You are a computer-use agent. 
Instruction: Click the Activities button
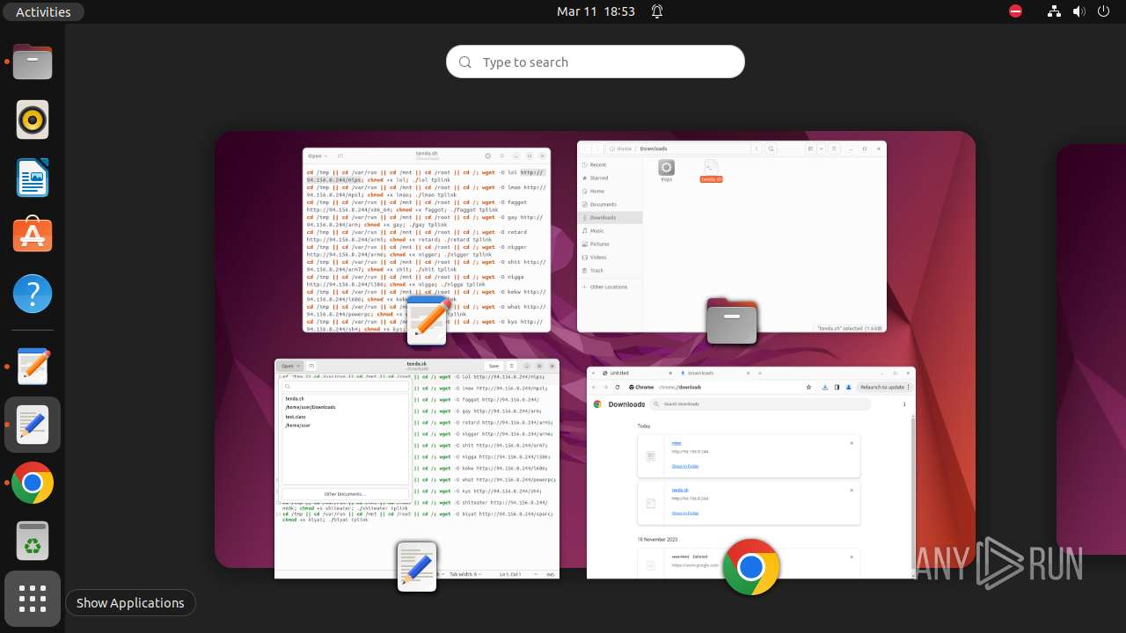tap(43, 11)
